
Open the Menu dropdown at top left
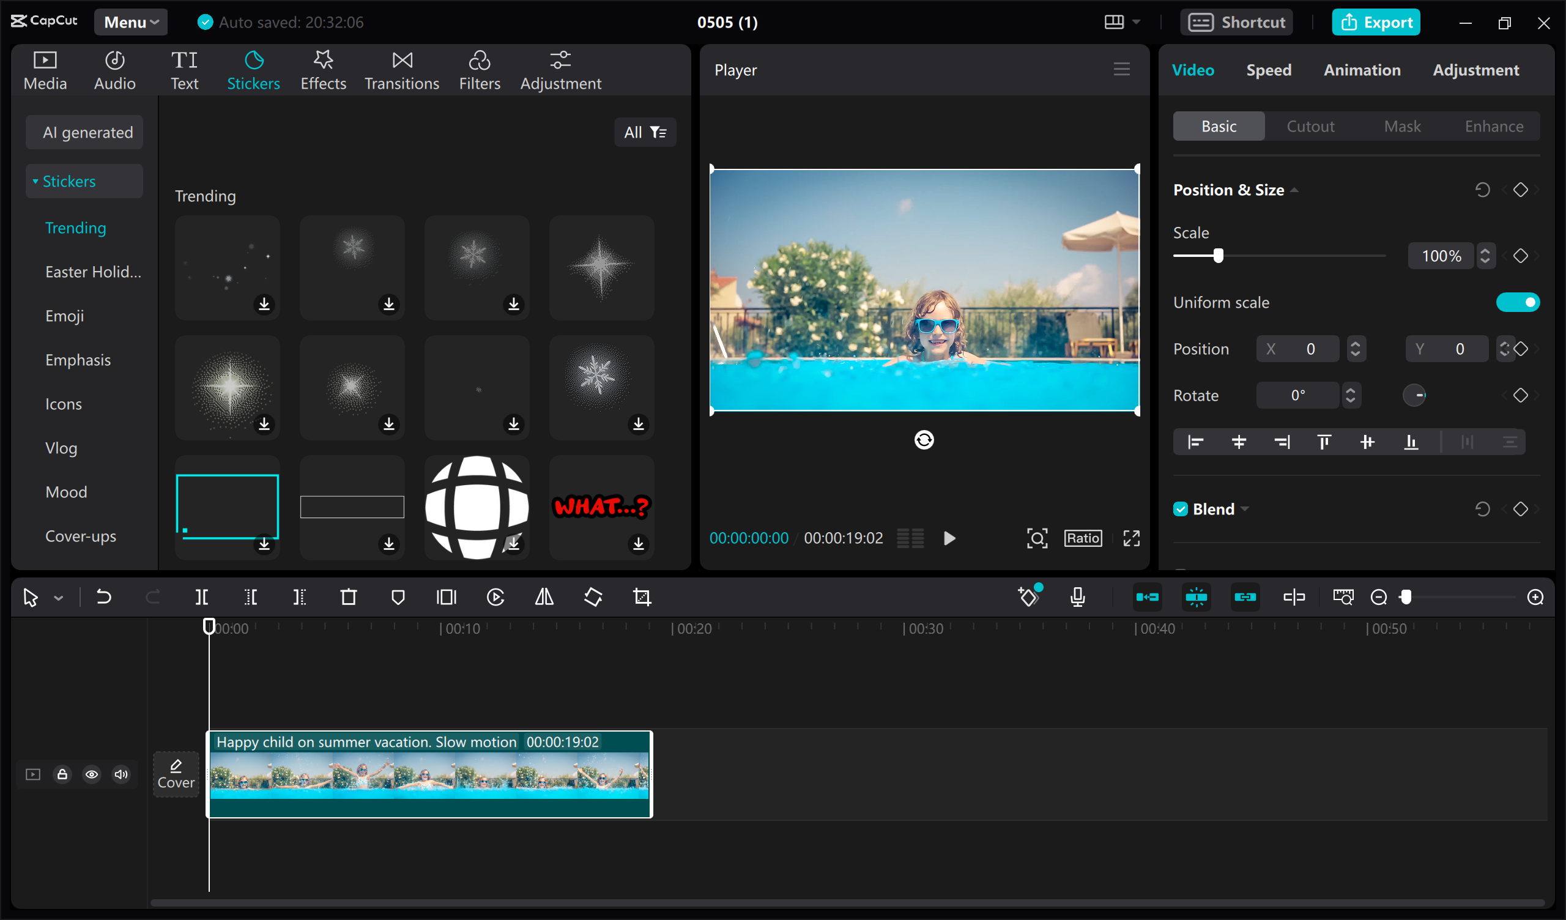tap(130, 22)
